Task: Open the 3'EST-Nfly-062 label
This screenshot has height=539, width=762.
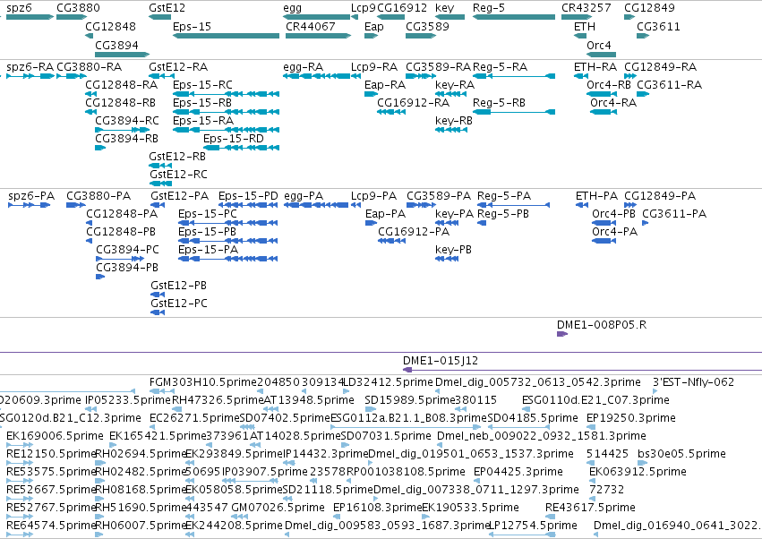Action: pyautogui.click(x=693, y=382)
